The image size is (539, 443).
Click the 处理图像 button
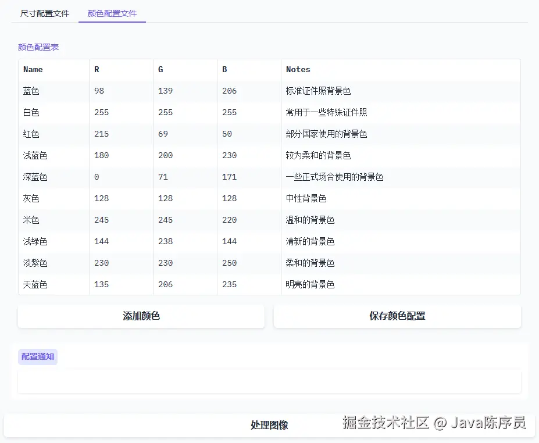coord(270,425)
